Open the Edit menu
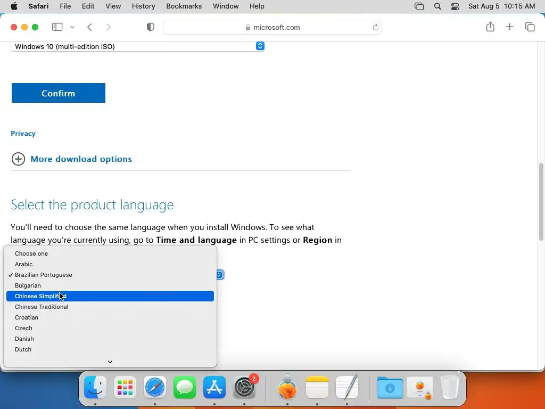The width and height of the screenshot is (545, 409). point(88,6)
